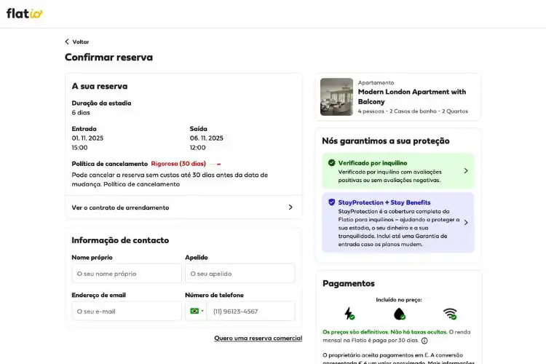This screenshot has width=546, height=364.
Task: Expand the Verificado por inquilino chevron
Action: tap(466, 170)
